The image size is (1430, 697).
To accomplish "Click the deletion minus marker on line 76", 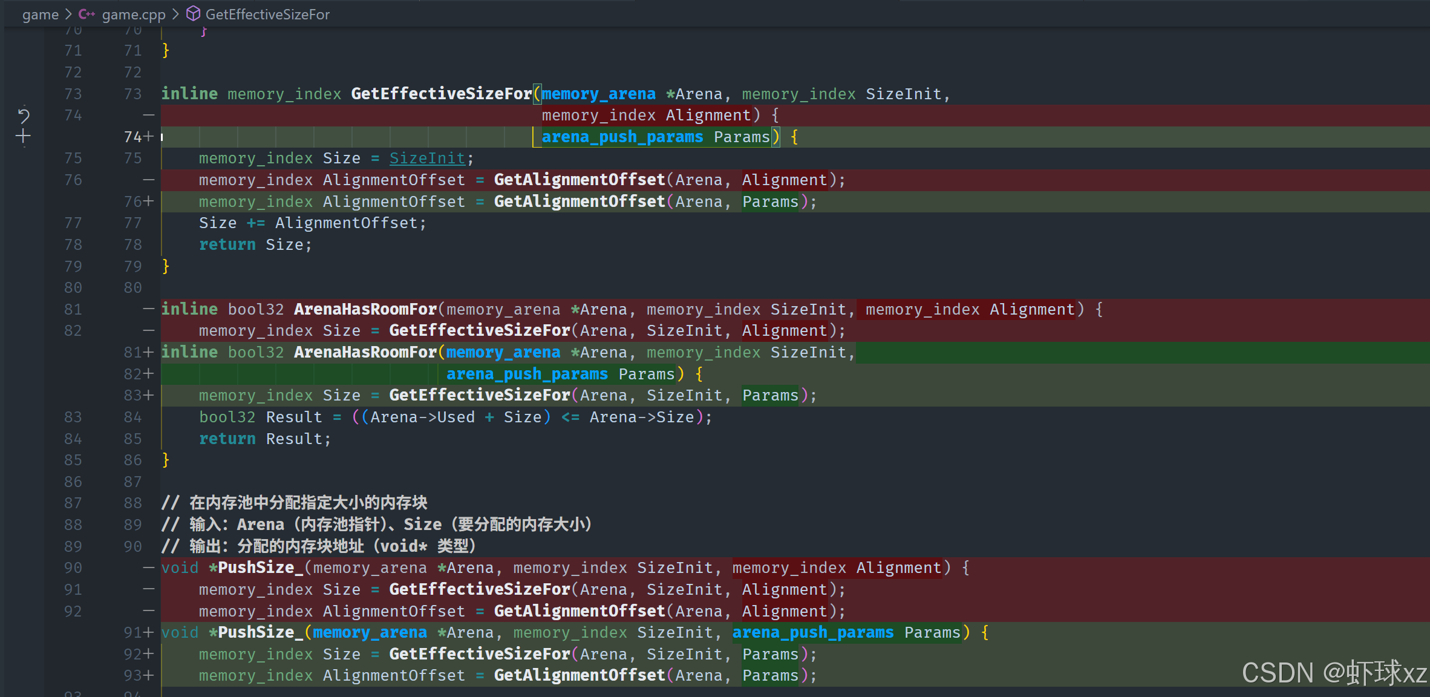I will [149, 180].
